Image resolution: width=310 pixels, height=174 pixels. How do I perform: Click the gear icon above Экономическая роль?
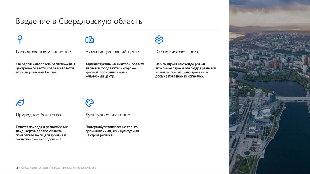pyautogui.click(x=159, y=40)
